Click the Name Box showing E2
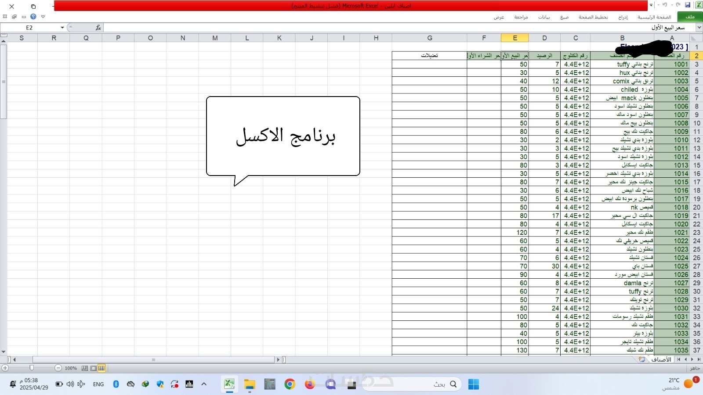 (x=29, y=28)
